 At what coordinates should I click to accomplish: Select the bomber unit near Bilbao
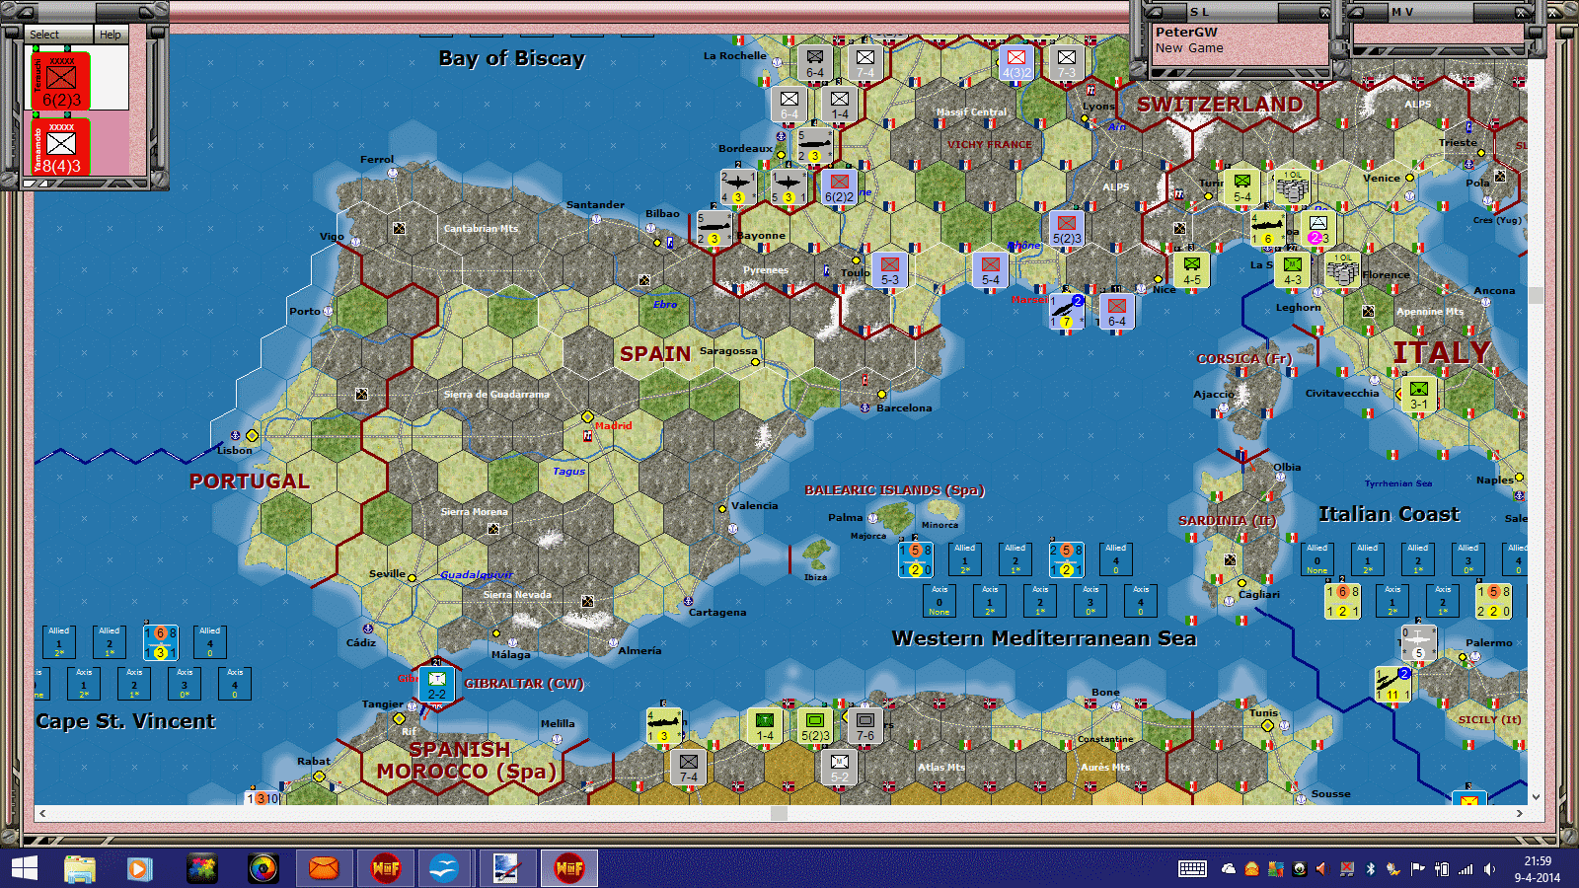(x=714, y=229)
